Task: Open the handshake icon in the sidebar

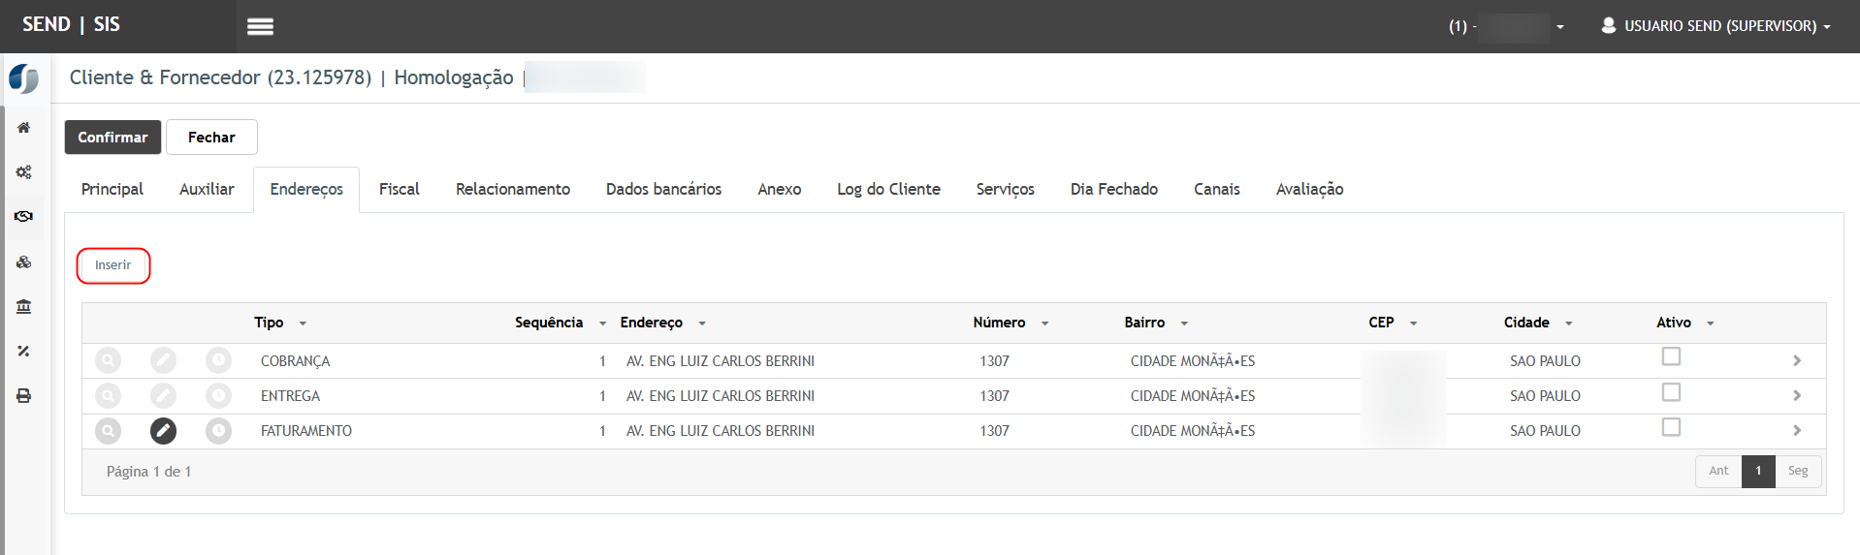Action: click(x=24, y=217)
